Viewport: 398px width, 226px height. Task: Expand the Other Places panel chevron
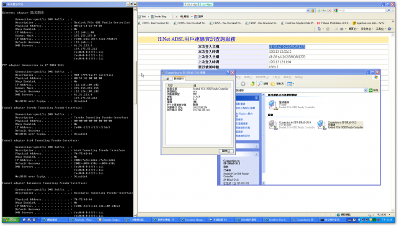pos(256,146)
